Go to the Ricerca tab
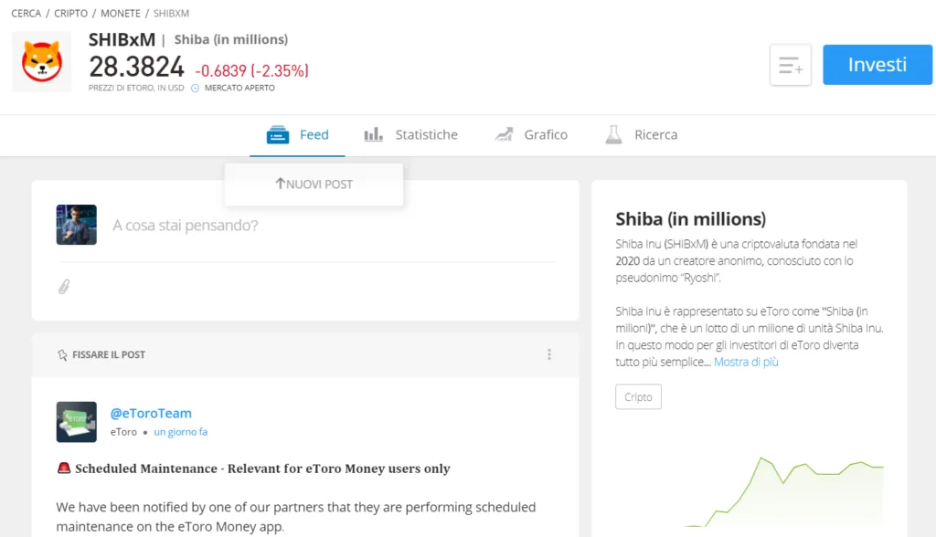Viewport: 936px width, 537px height. click(x=642, y=135)
